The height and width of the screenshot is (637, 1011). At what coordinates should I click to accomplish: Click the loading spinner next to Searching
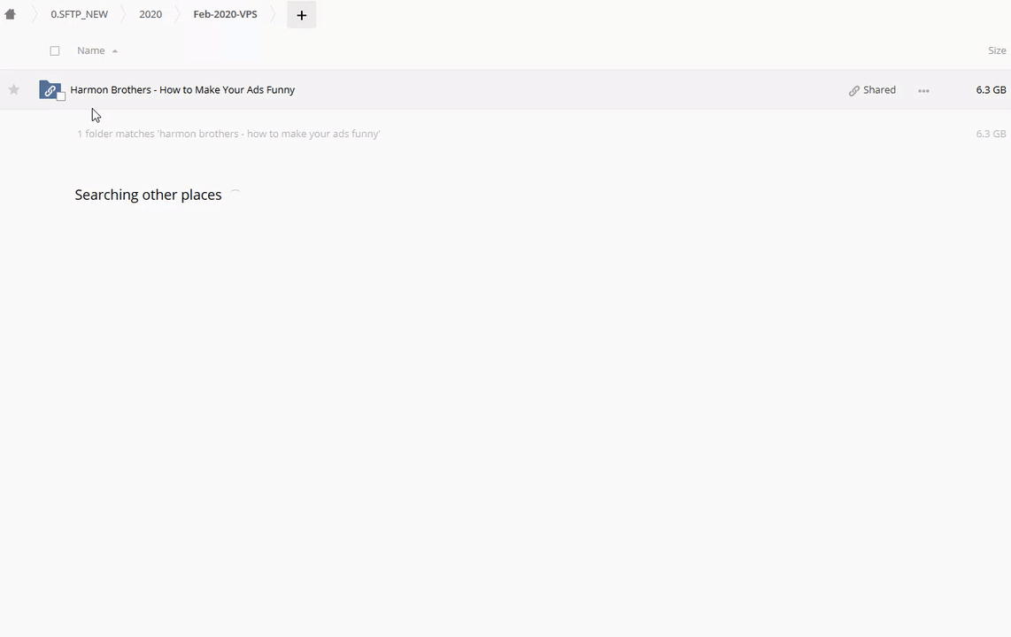[236, 194]
